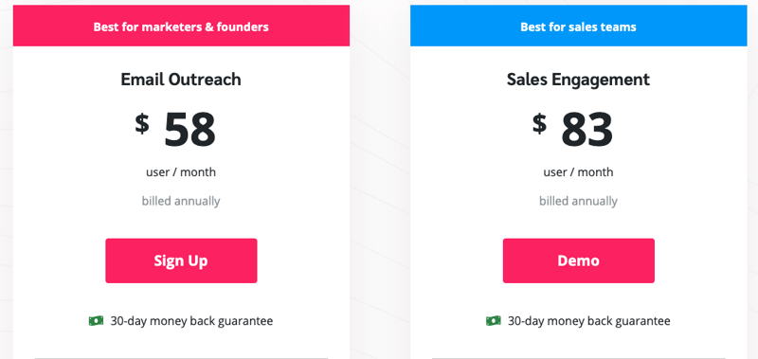This screenshot has width=758, height=359.
Task: Click money icon under Sales Engagement plan
Action: 494,320
